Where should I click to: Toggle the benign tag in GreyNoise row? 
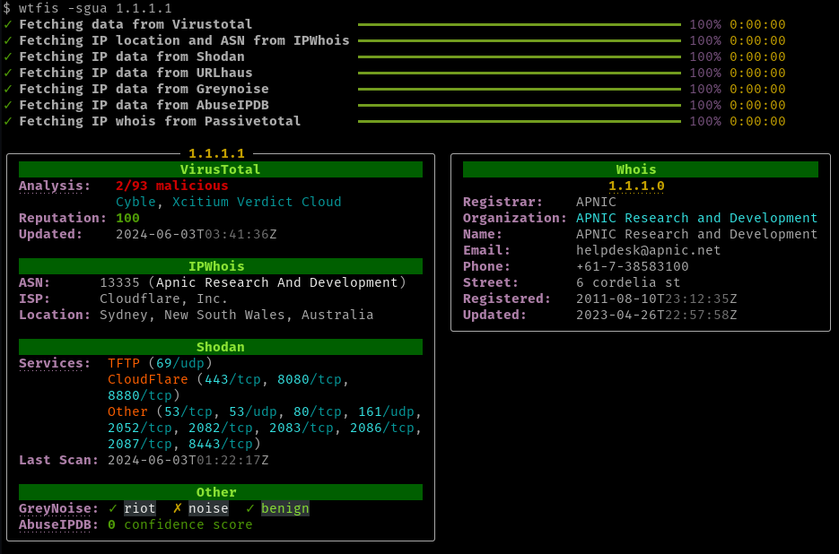pos(285,508)
